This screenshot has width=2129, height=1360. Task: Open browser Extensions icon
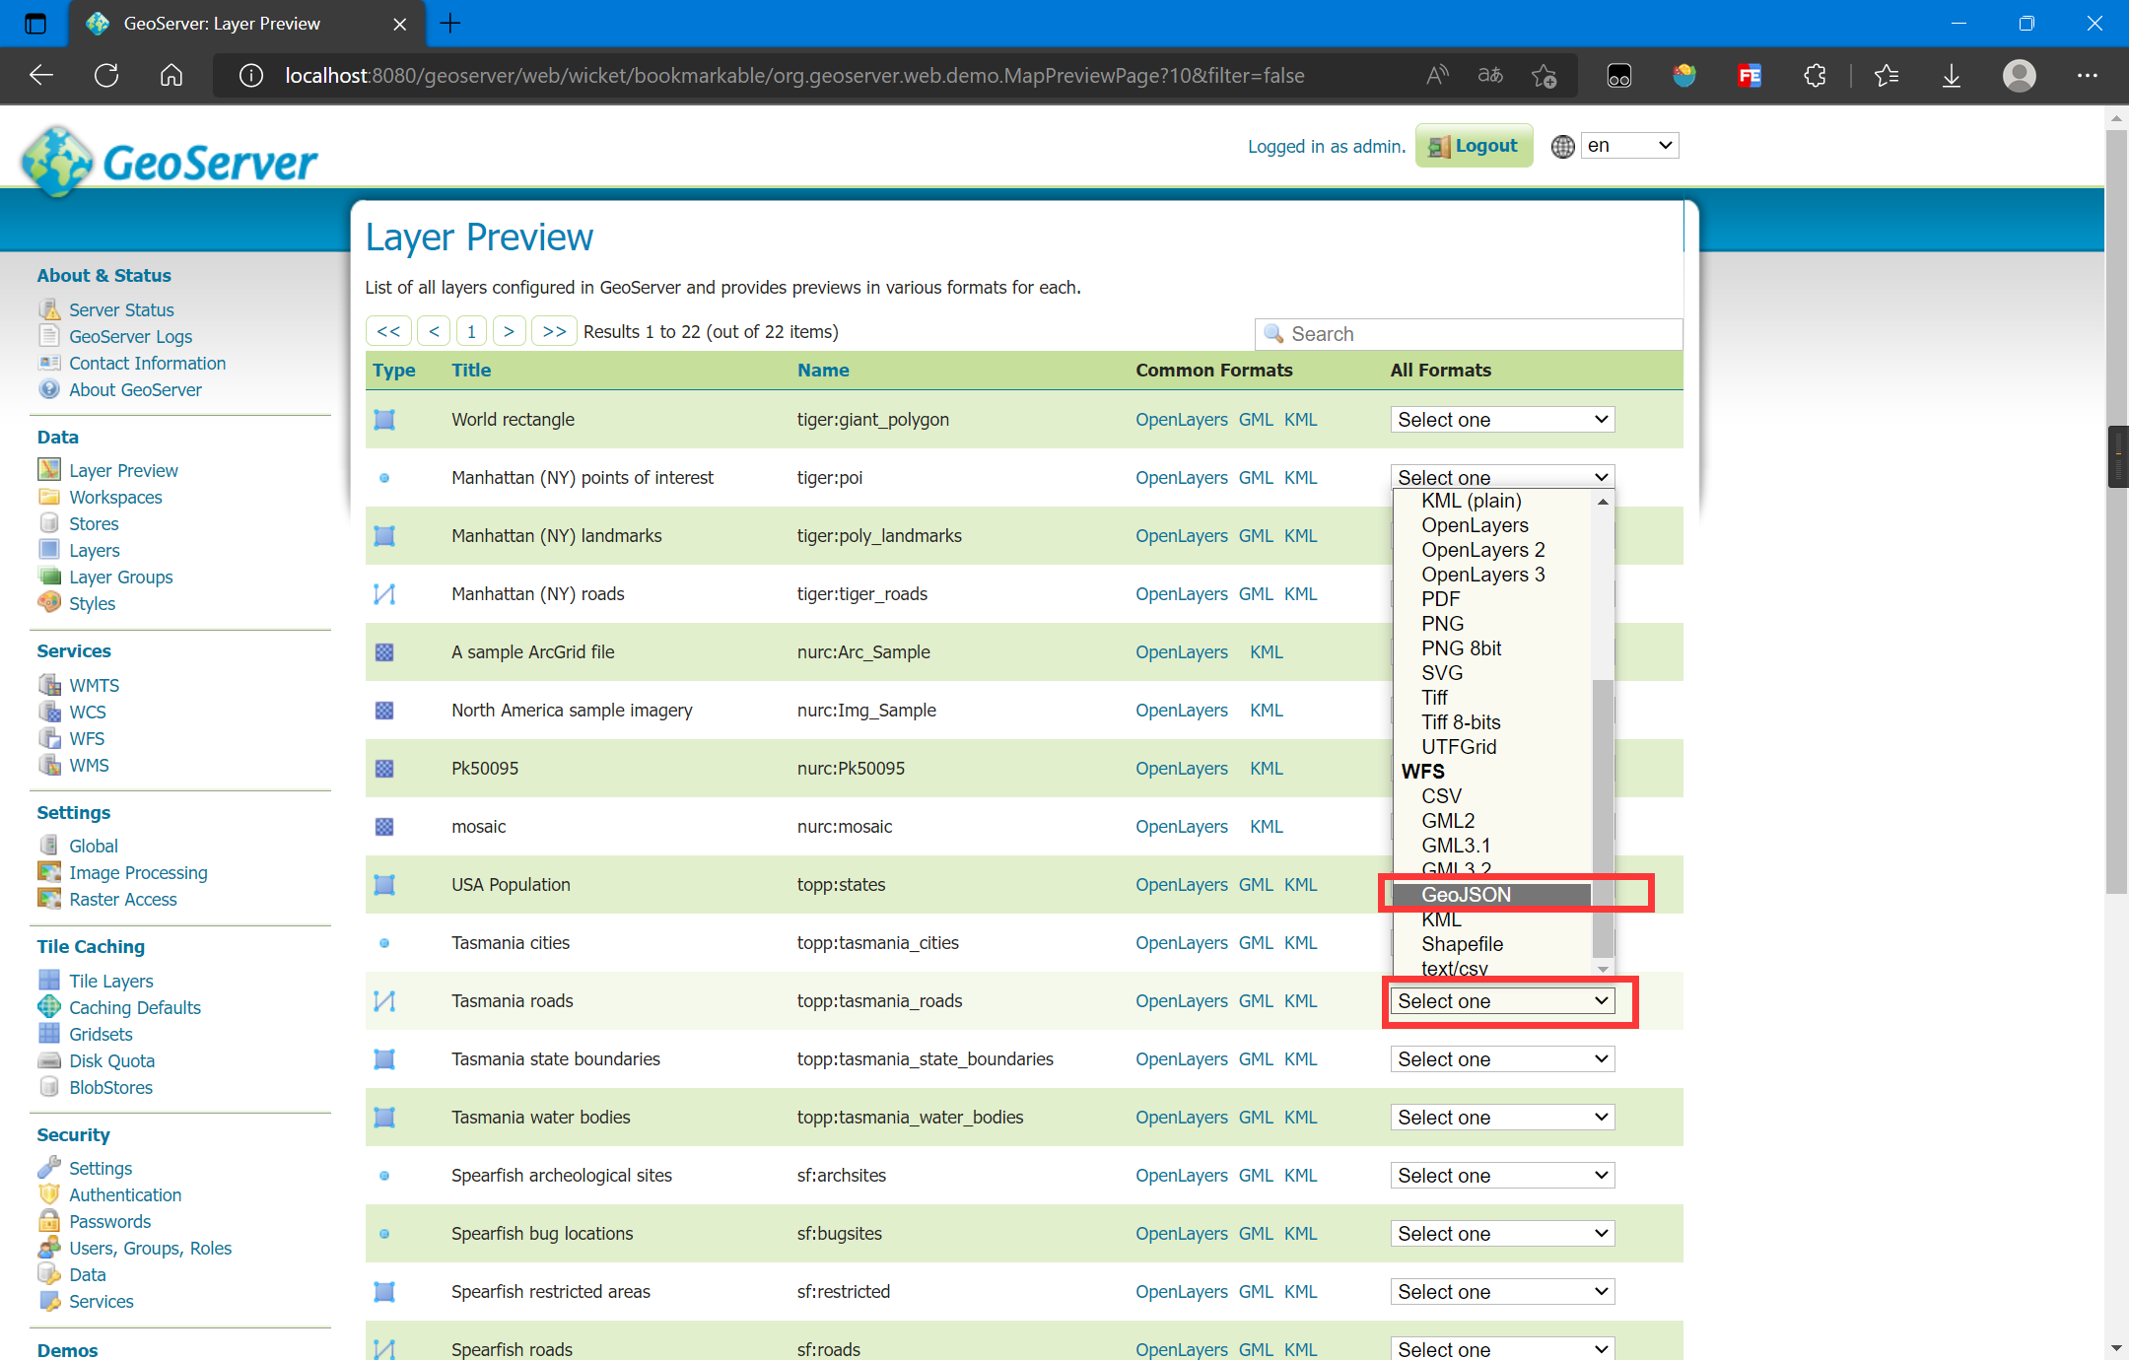[1815, 76]
